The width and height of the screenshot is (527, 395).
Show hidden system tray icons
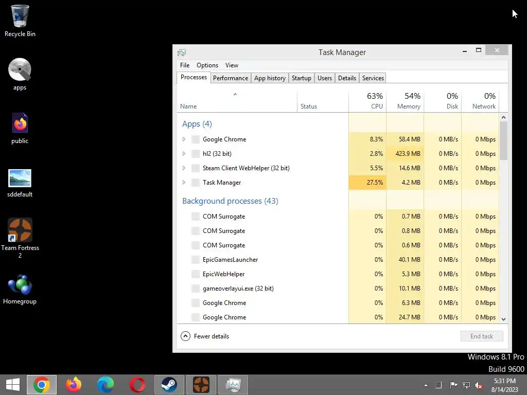(426, 385)
